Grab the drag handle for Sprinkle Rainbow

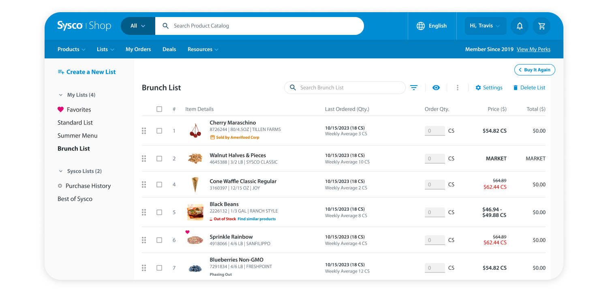(x=144, y=240)
